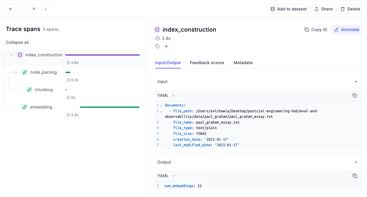Go to next trace with down arrow
Viewport: 367px width, 197px height.
click(46, 9)
